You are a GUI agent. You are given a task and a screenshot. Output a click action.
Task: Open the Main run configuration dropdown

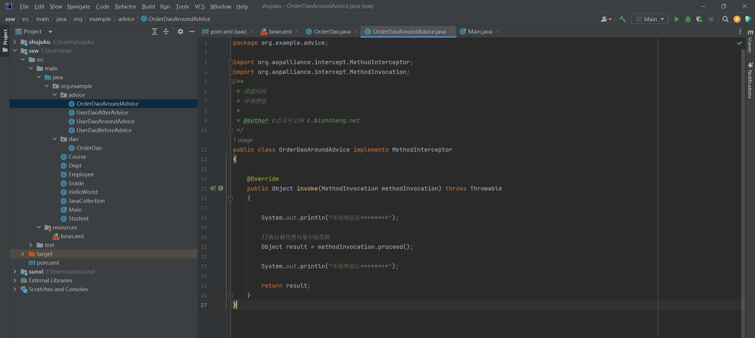650,19
